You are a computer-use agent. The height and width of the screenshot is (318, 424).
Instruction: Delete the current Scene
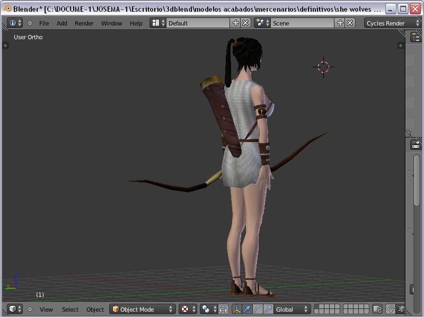[x=350, y=23]
